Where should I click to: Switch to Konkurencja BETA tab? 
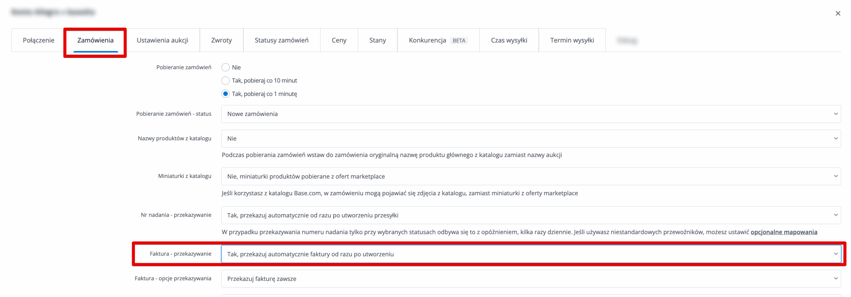pyautogui.click(x=438, y=40)
